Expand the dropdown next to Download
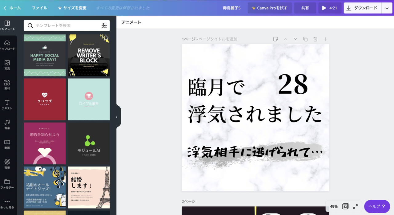Image resolution: width=394 pixels, height=215 pixels. pyautogui.click(x=387, y=8)
